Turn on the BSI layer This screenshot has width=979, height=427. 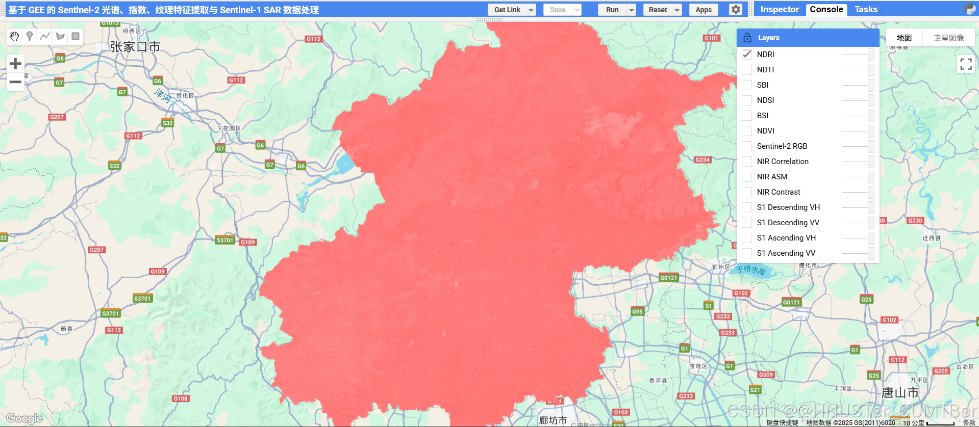pyautogui.click(x=747, y=115)
